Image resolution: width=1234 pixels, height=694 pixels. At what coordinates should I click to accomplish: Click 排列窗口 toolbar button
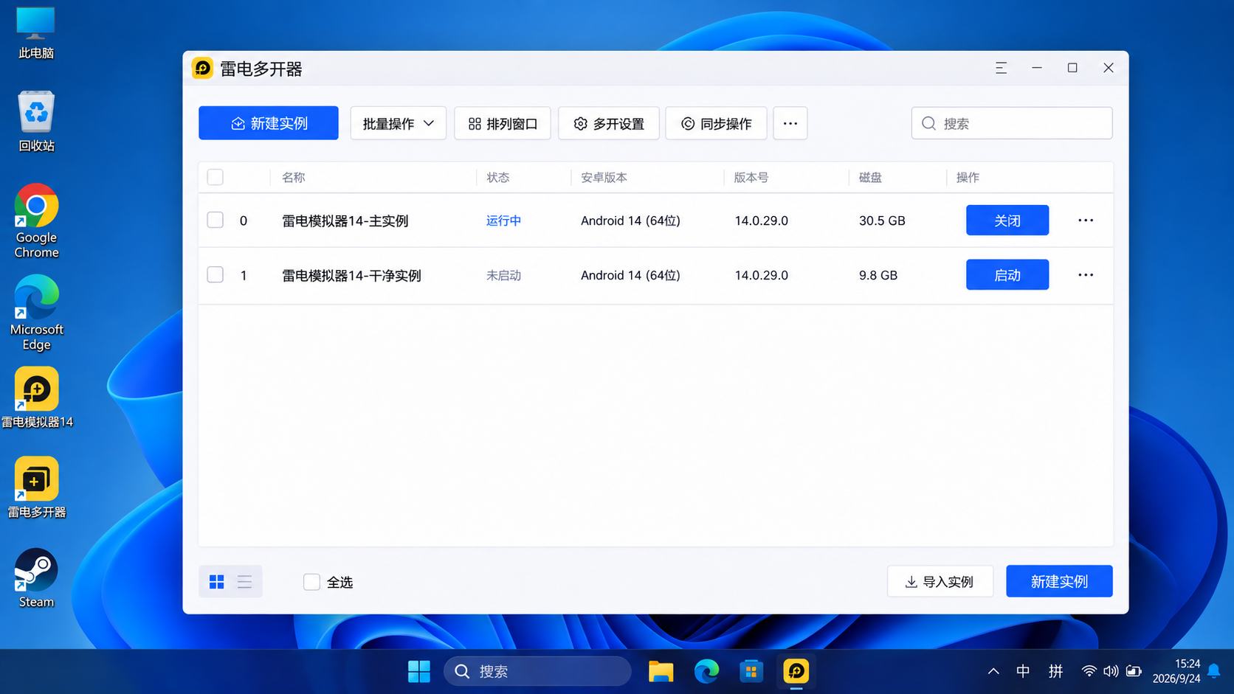click(x=502, y=123)
